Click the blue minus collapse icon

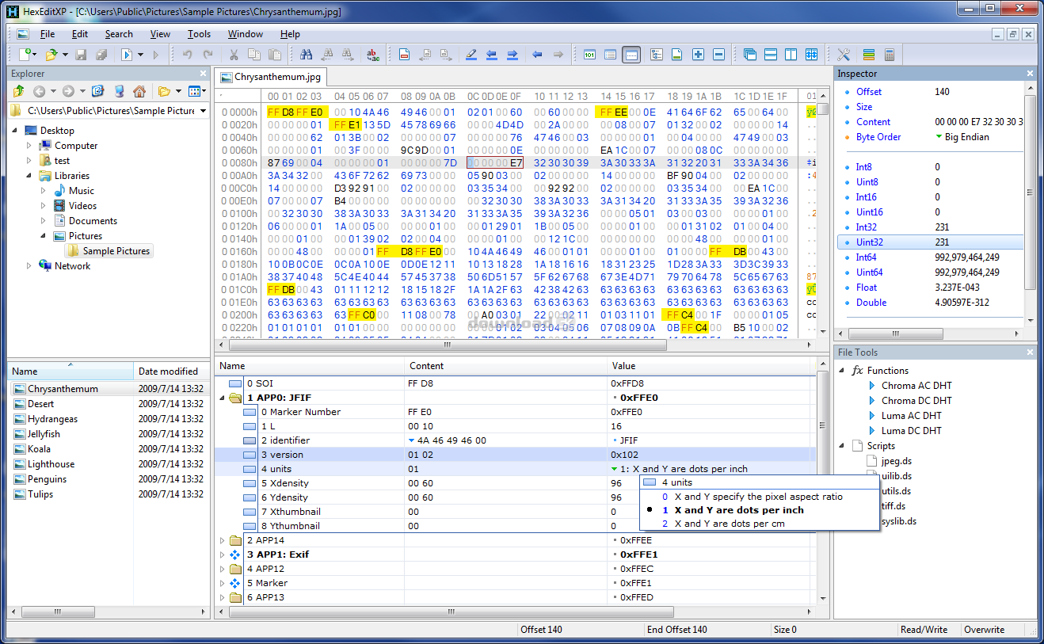point(718,55)
